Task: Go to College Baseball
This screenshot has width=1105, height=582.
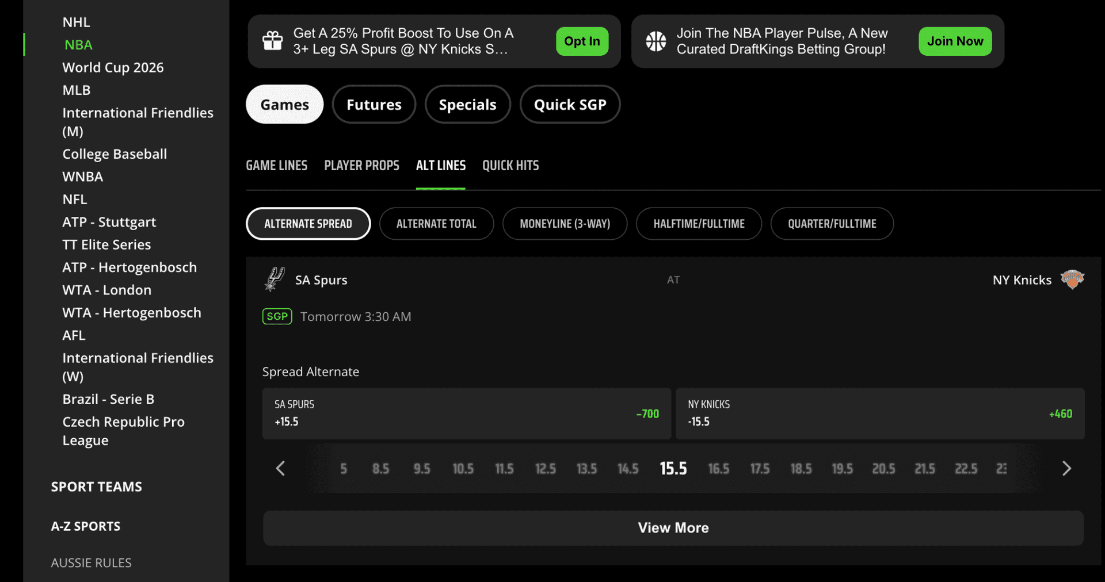Action: coord(115,154)
